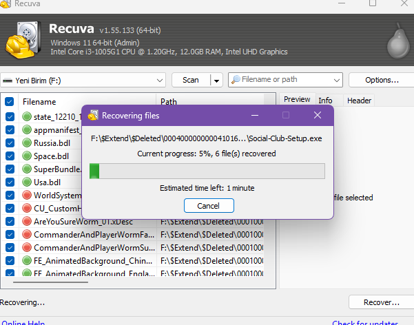The width and height of the screenshot is (414, 325).
Task: Uncheck the Russia.bdl checkbox
Action: [10, 143]
